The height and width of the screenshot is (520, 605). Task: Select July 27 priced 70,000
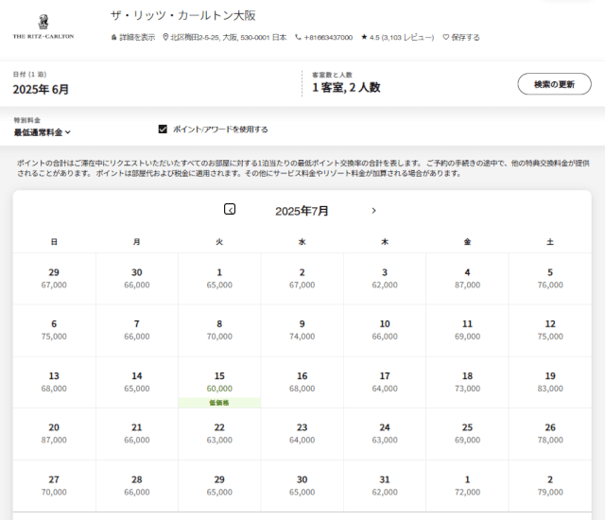(54, 486)
